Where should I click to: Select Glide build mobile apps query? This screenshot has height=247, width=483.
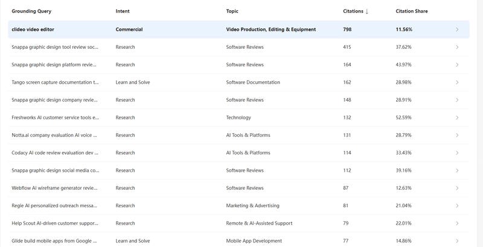click(54, 241)
